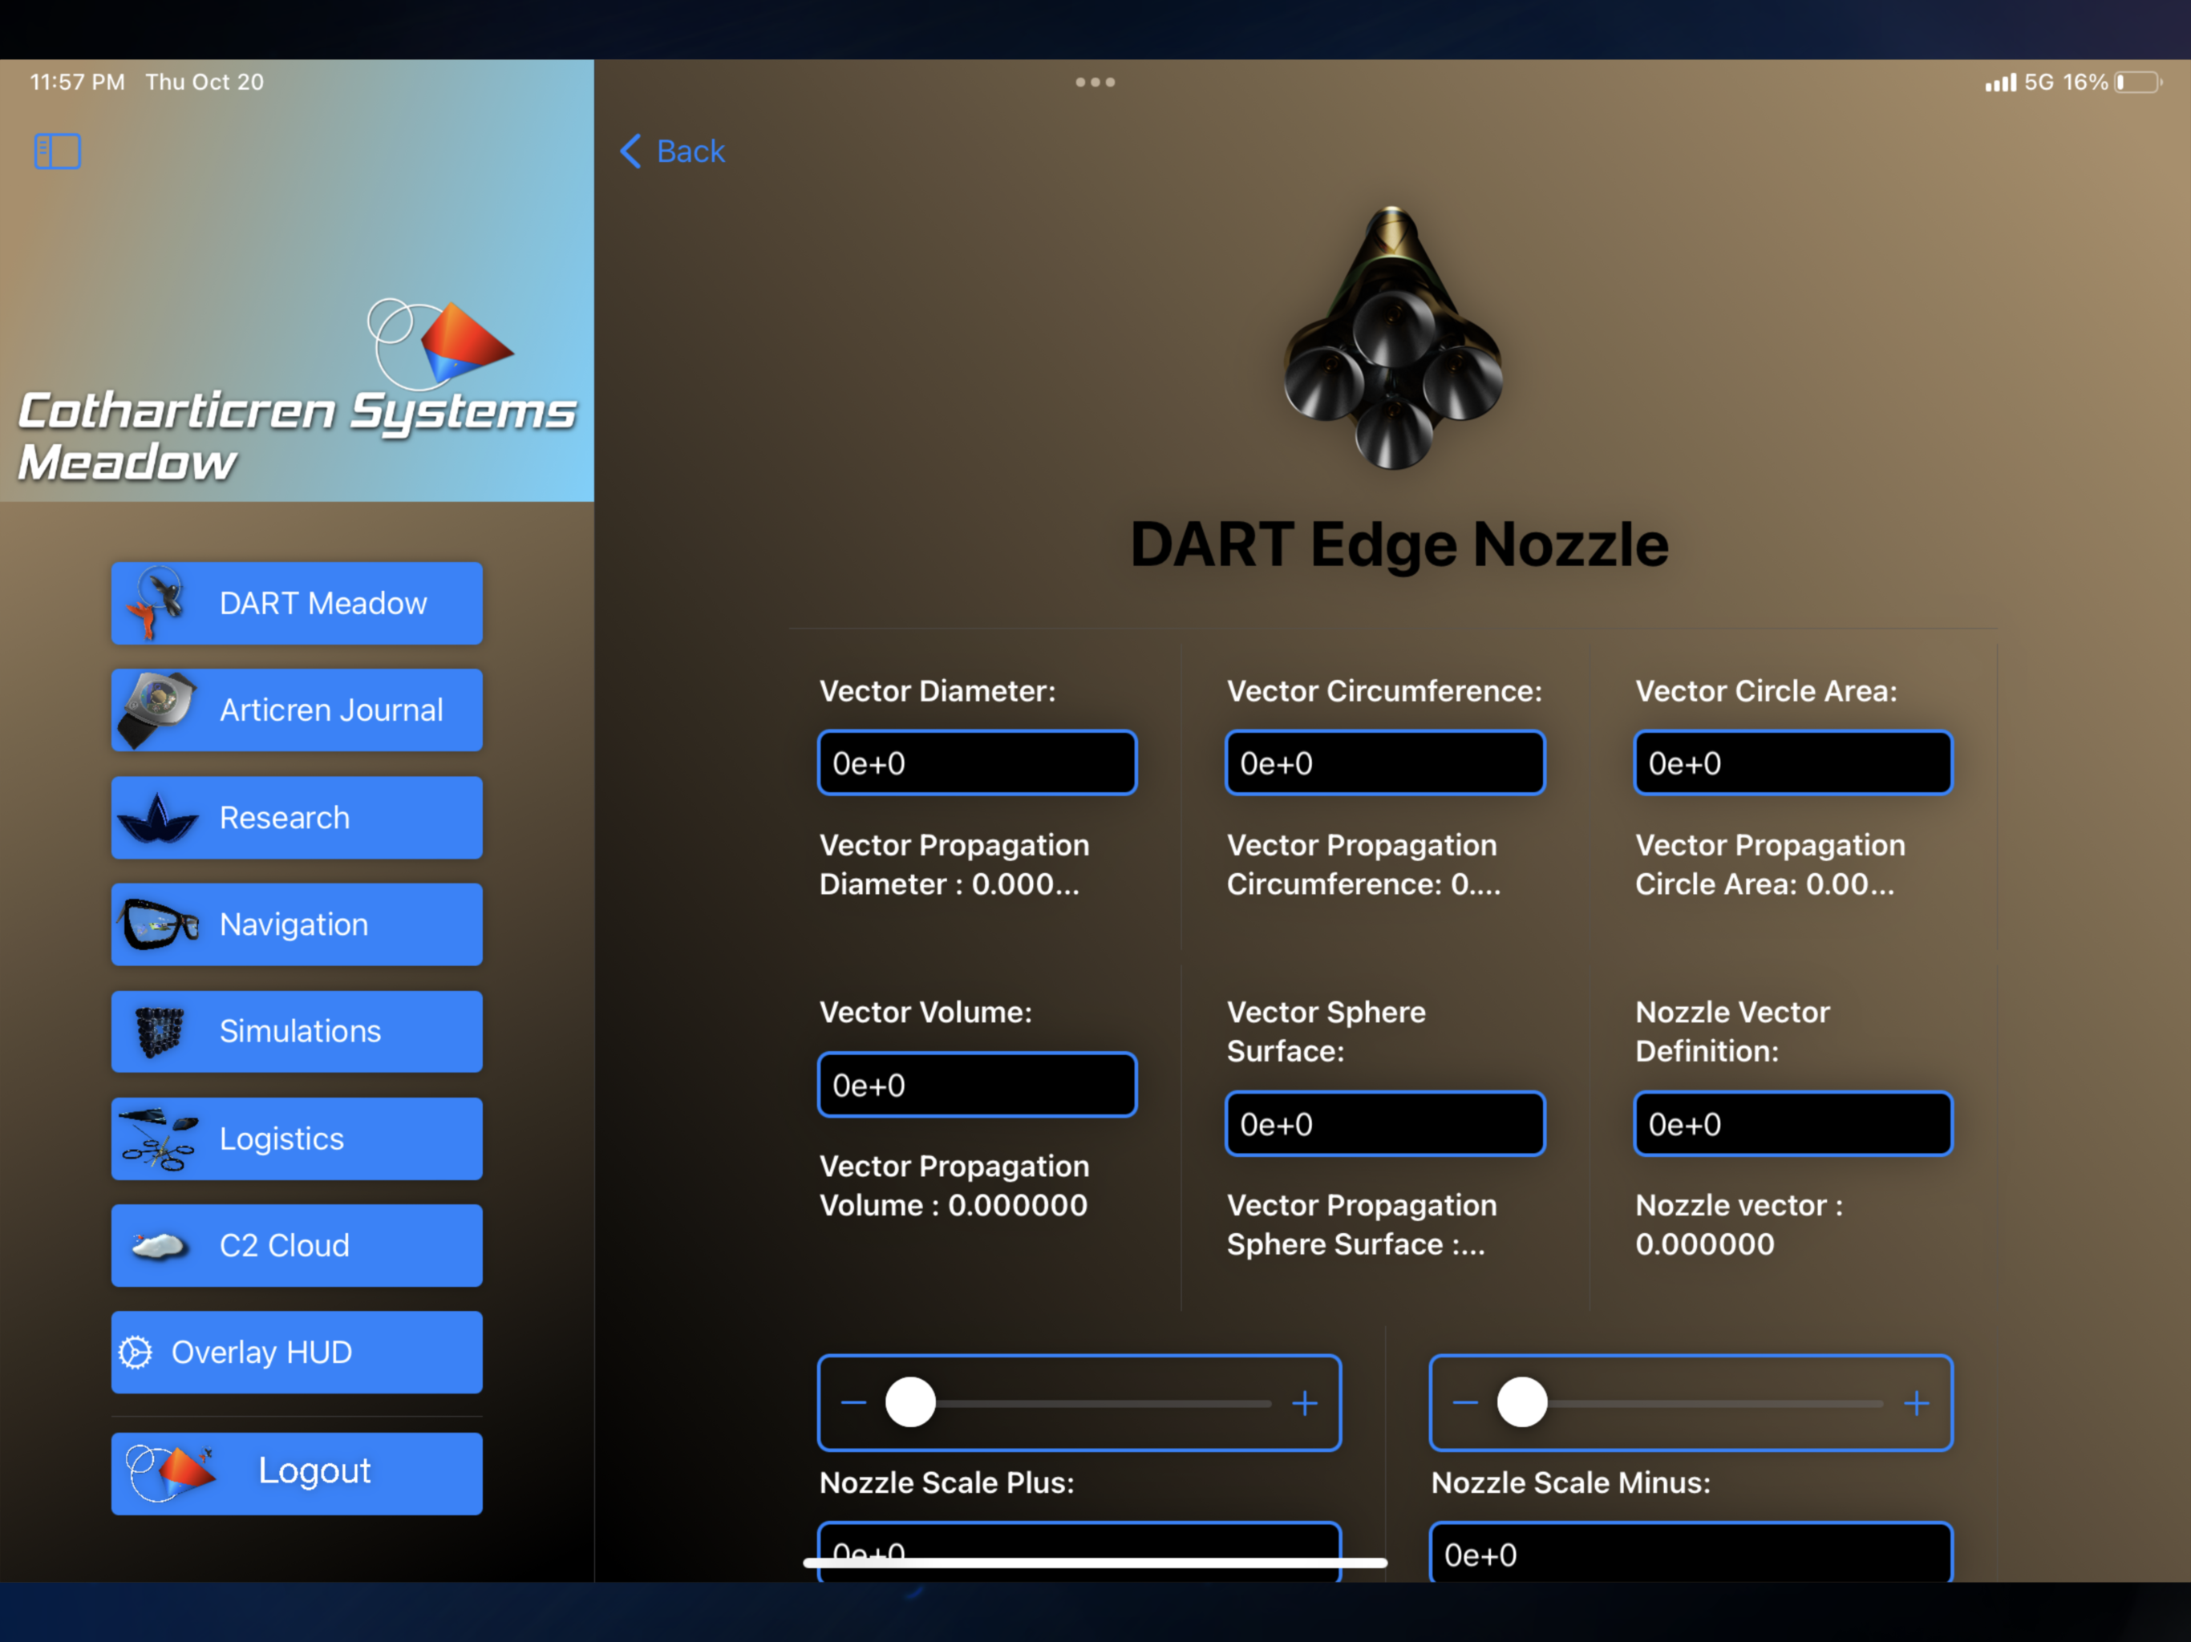This screenshot has height=1642, width=2191.
Task: Click the cloud icon on C2 Cloud
Action: click(x=159, y=1245)
